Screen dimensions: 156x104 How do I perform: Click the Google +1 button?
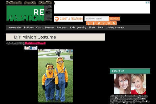click(27, 48)
